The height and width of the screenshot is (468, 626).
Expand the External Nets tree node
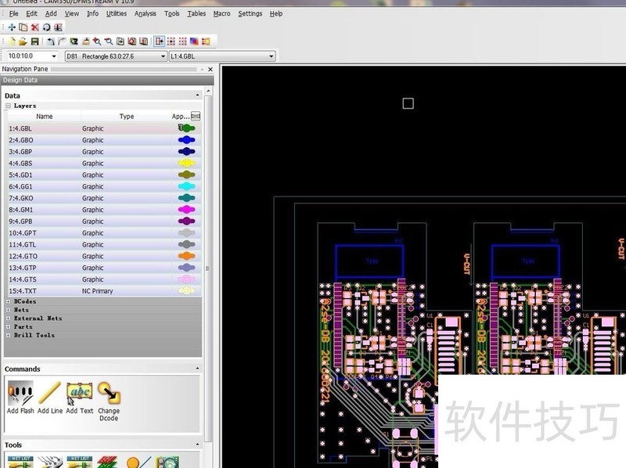tap(9, 319)
